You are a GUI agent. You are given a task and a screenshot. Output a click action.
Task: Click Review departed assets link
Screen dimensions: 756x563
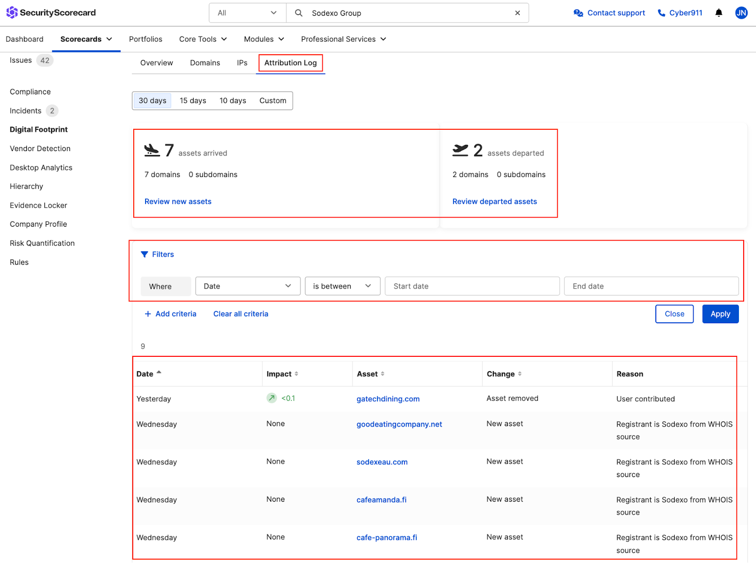(495, 202)
